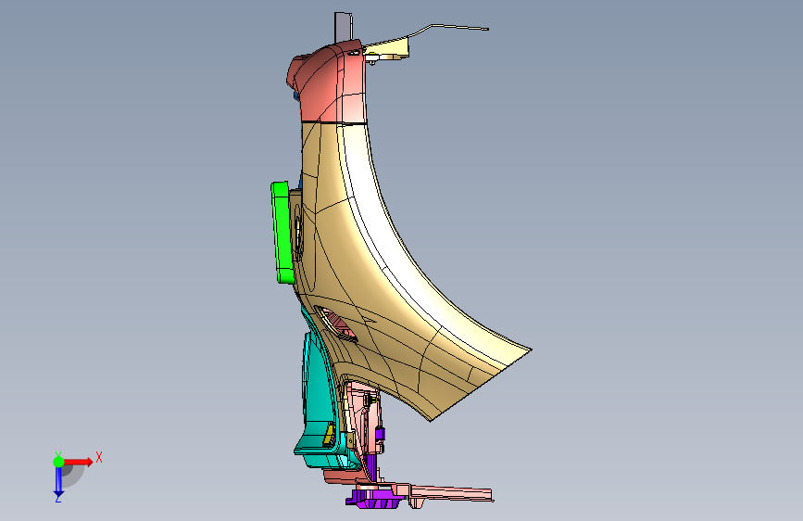Screen dimensions: 803x521
Task: Click the grey rotation arc of the triad
Action: [73, 475]
